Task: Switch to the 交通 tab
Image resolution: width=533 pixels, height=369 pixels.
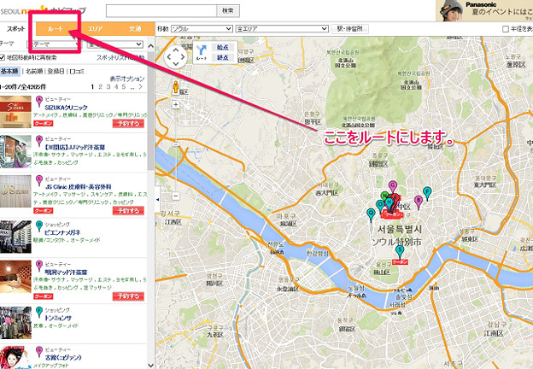Action: pyautogui.click(x=135, y=29)
